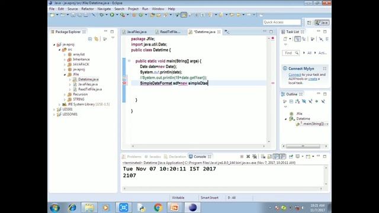Viewport: 379px width, 213px height.
Task: Toggle Sort in Outline toolbar
Action: tap(297, 101)
